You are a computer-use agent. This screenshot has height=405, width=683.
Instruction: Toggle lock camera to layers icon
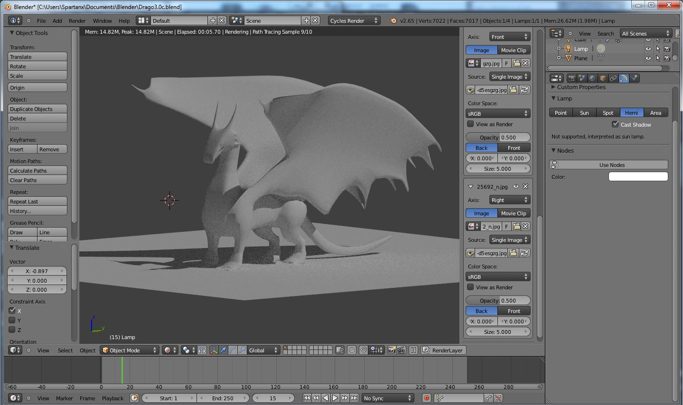click(x=340, y=350)
